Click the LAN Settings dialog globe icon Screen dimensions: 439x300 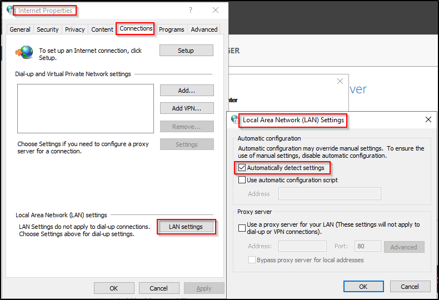pyautogui.click(x=235, y=119)
